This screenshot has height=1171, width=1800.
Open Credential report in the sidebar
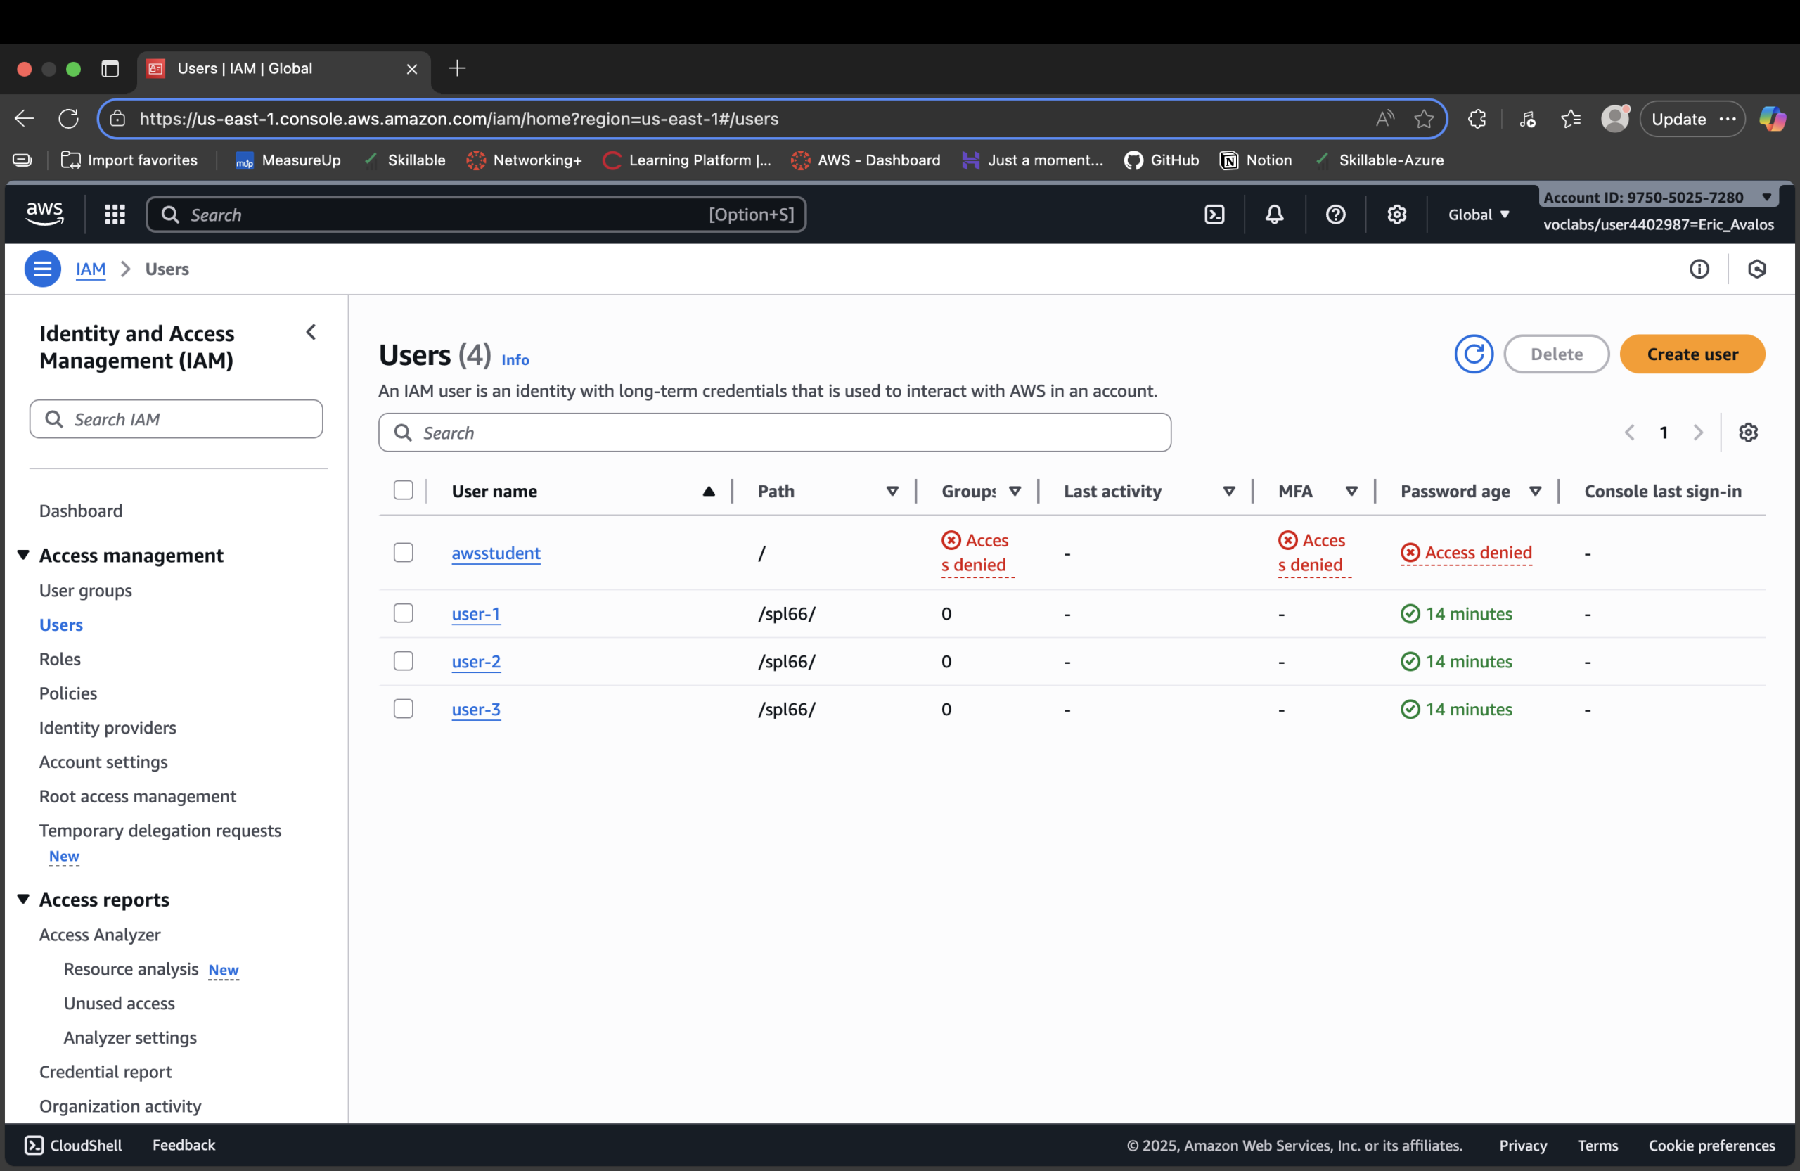[x=105, y=1071]
